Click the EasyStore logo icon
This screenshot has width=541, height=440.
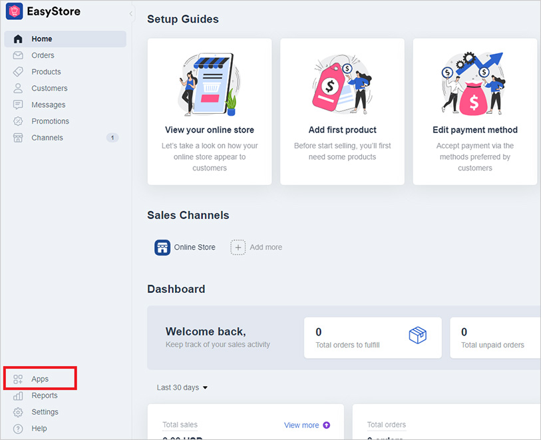(14, 11)
